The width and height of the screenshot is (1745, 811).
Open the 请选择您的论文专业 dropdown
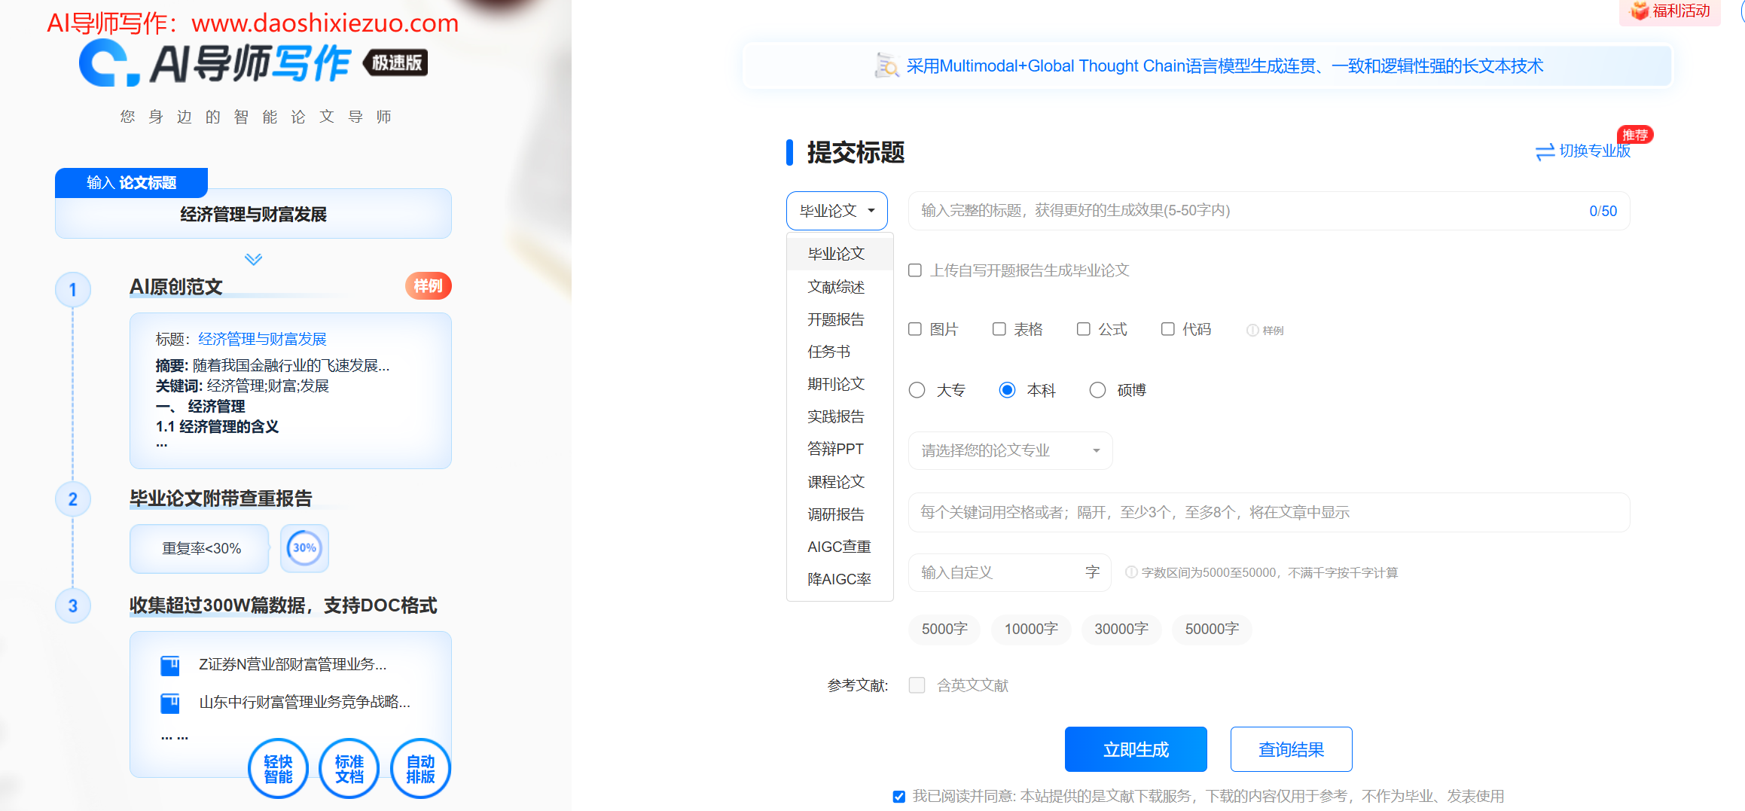coord(1010,450)
